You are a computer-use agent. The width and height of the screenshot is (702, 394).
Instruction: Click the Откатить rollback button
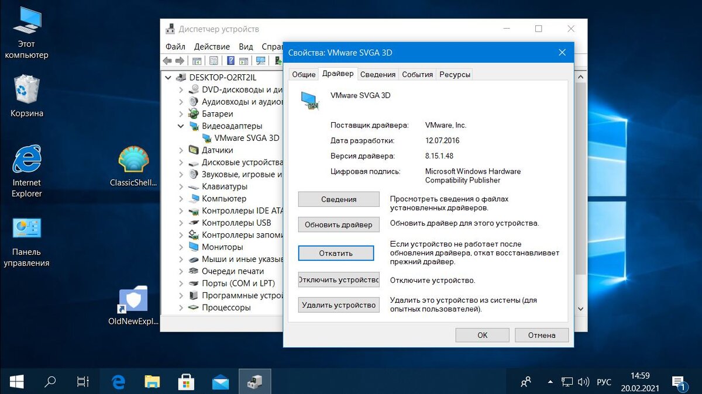click(x=336, y=253)
